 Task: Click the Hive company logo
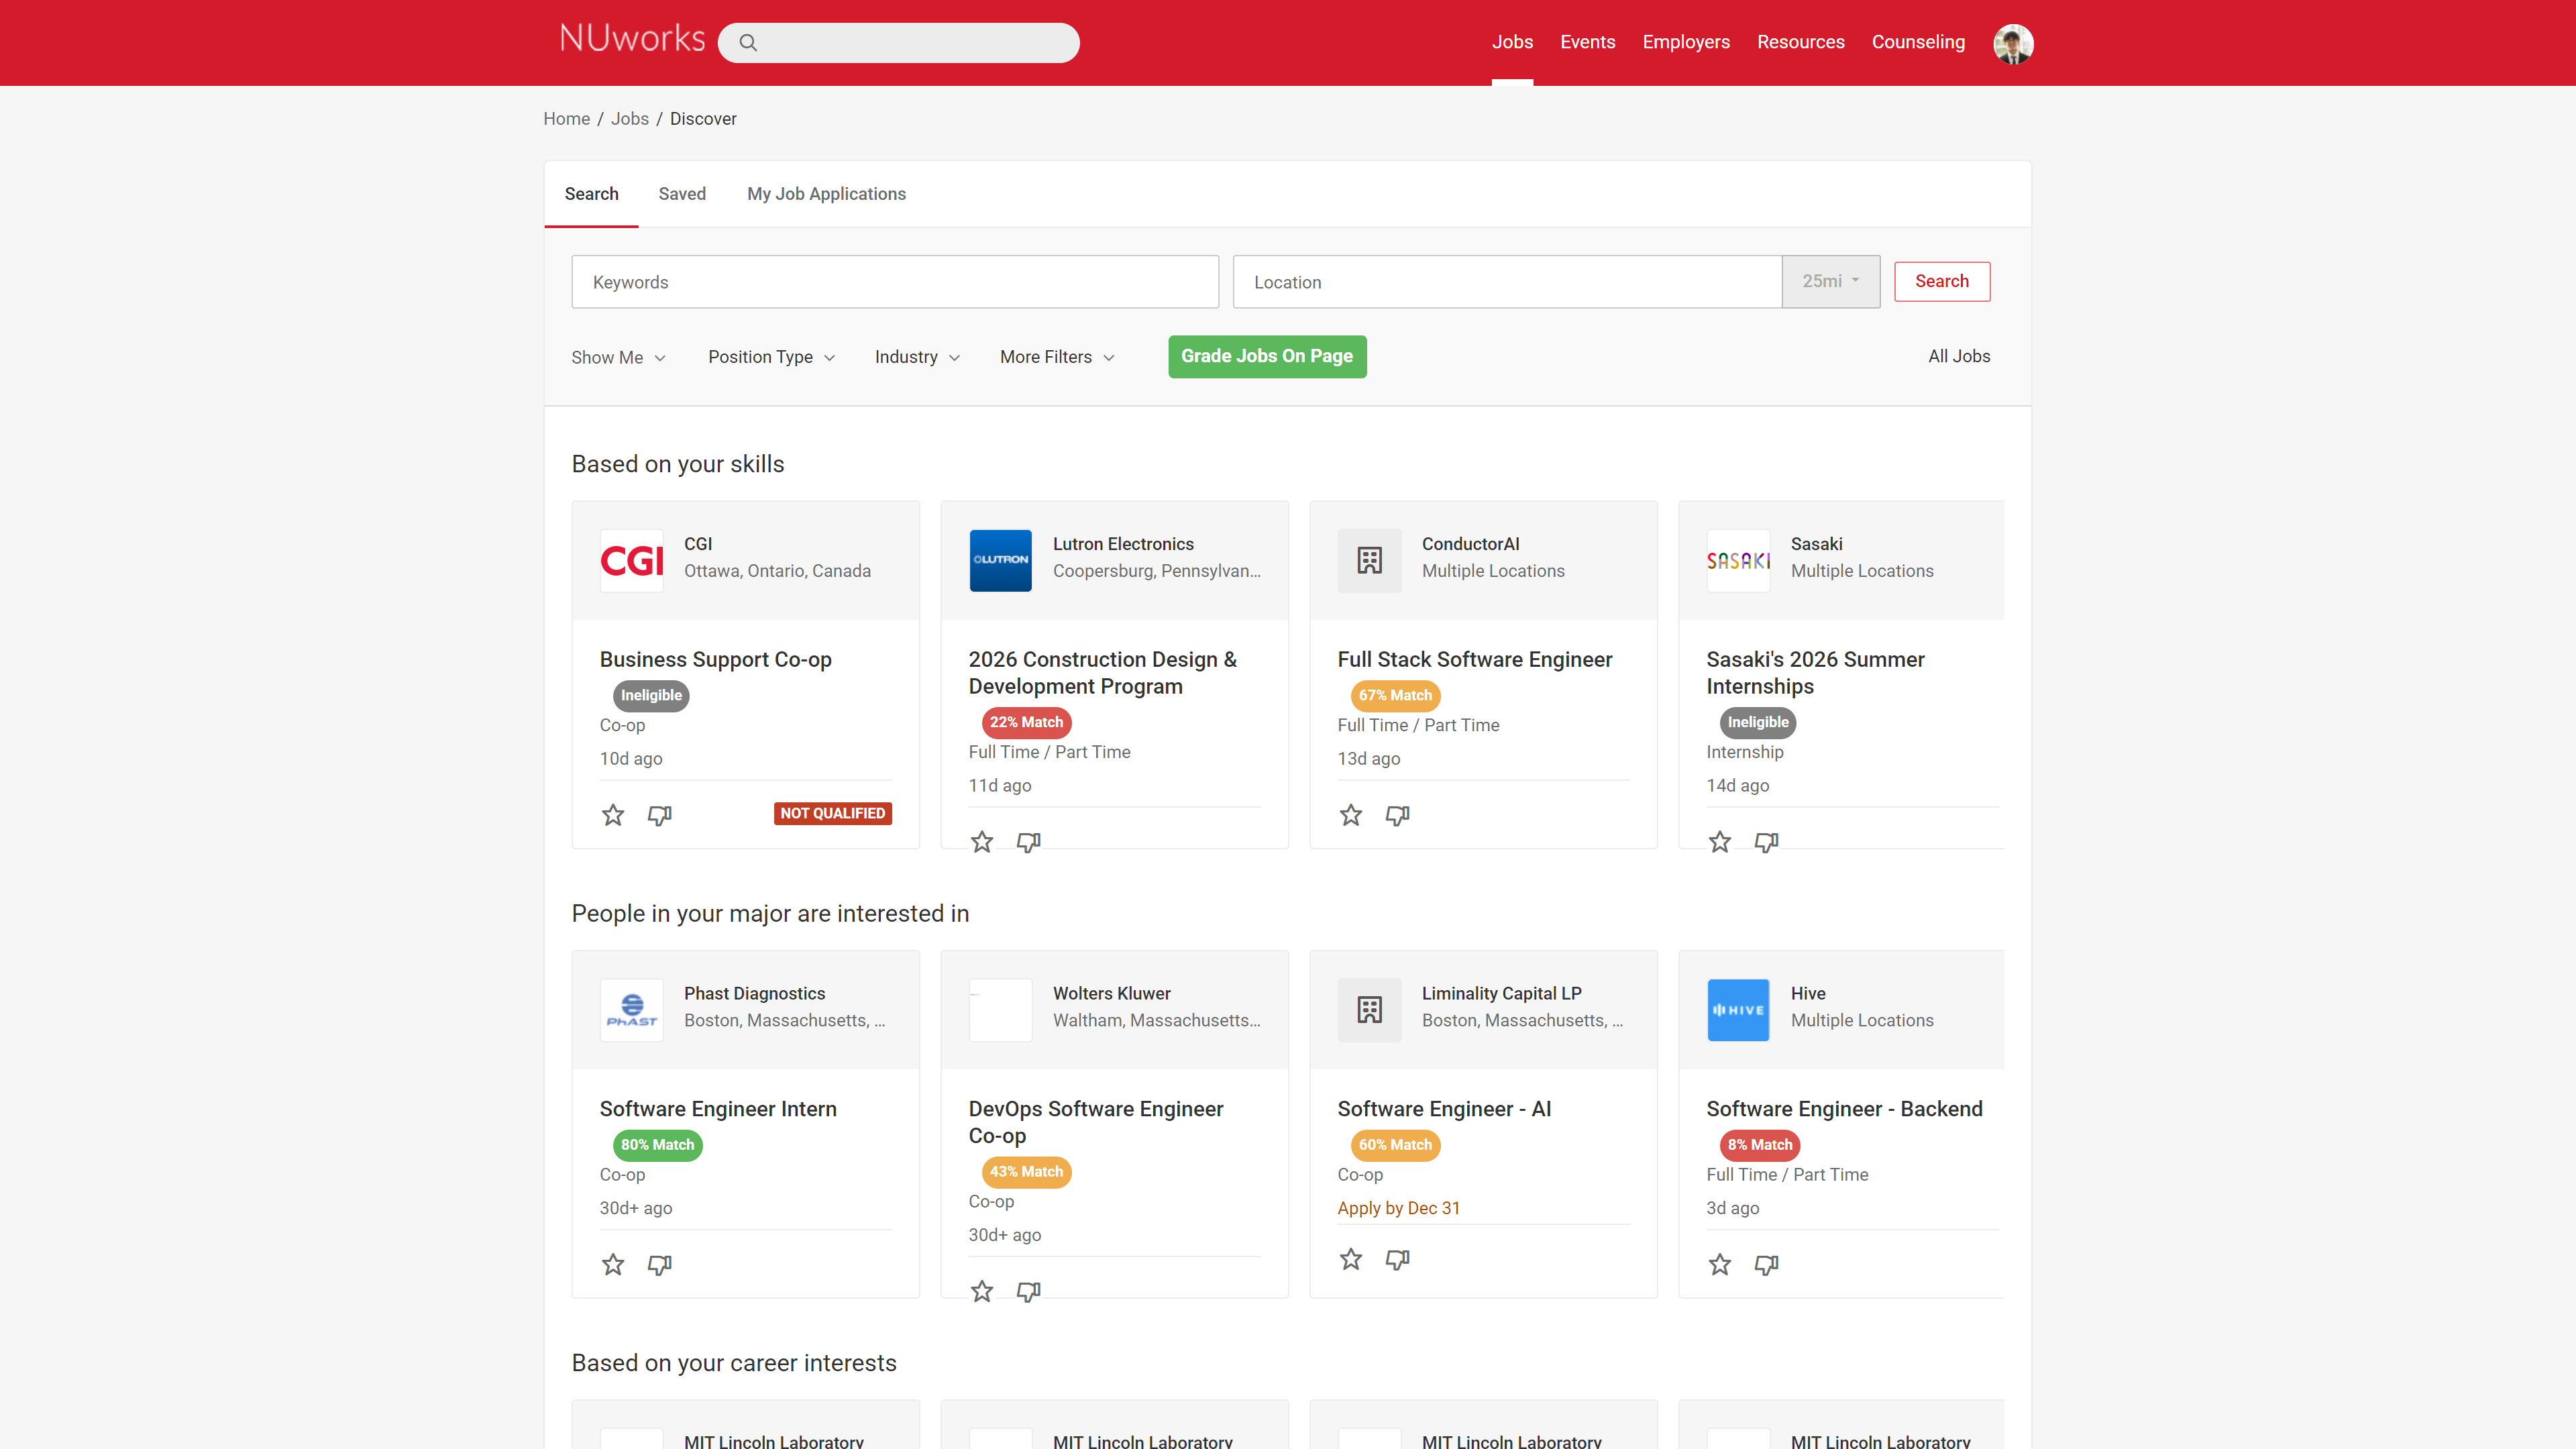pyautogui.click(x=1738, y=1010)
